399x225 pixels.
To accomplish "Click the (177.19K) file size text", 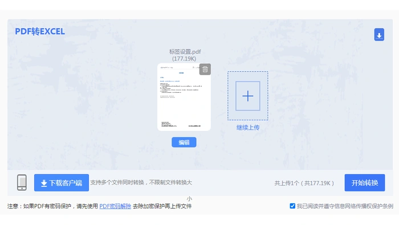I will [x=184, y=59].
